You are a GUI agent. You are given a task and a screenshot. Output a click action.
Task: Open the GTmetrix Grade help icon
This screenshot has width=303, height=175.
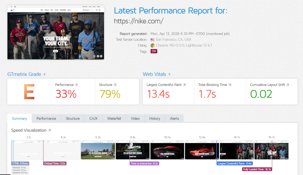pyautogui.click(x=44, y=74)
